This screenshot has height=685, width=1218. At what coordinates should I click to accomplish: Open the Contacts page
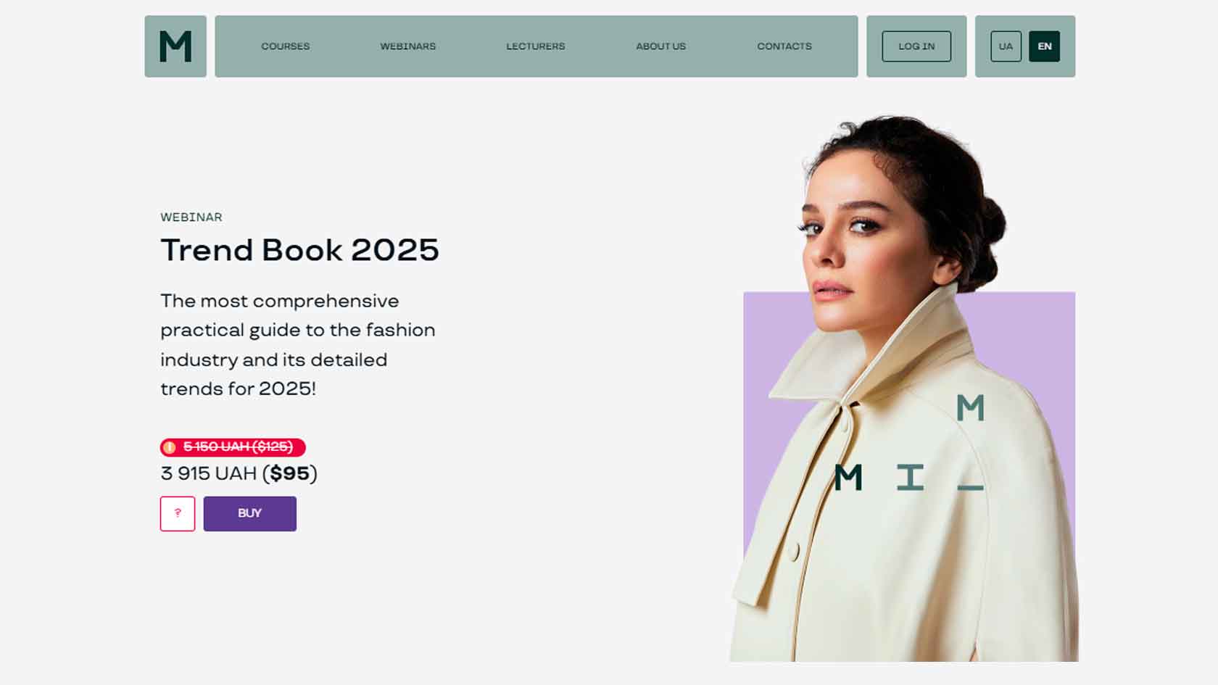click(x=784, y=46)
